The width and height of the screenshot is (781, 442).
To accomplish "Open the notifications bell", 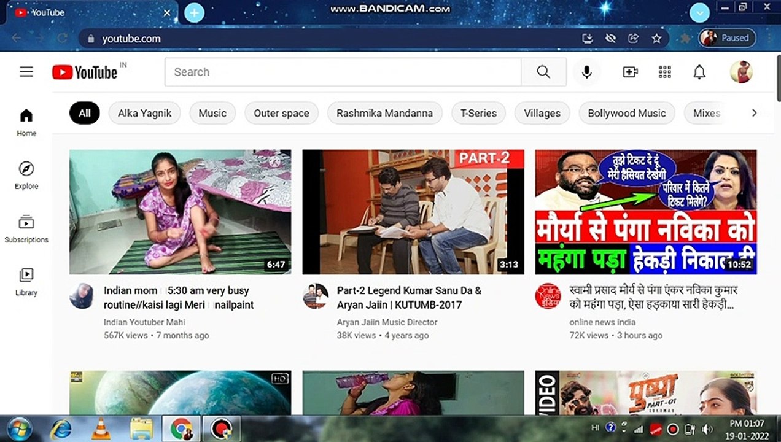I will (699, 72).
